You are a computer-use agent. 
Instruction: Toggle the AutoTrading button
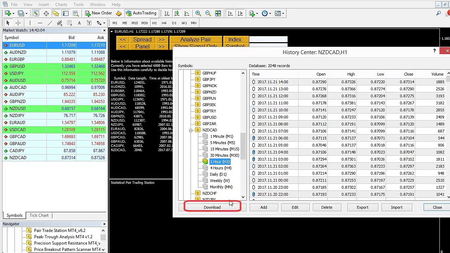coord(141,13)
